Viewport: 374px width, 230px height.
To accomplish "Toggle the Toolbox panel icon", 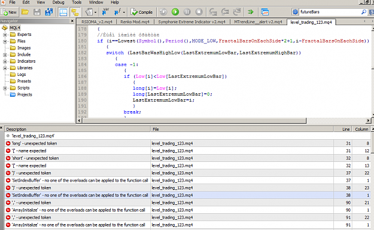I will click(75, 12).
